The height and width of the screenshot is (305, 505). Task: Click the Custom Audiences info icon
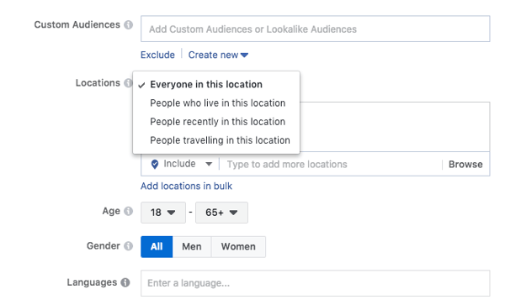pos(129,24)
